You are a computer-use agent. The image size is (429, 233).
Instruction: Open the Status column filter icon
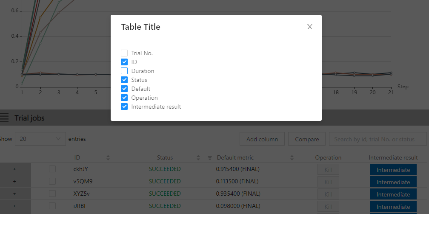(209, 158)
